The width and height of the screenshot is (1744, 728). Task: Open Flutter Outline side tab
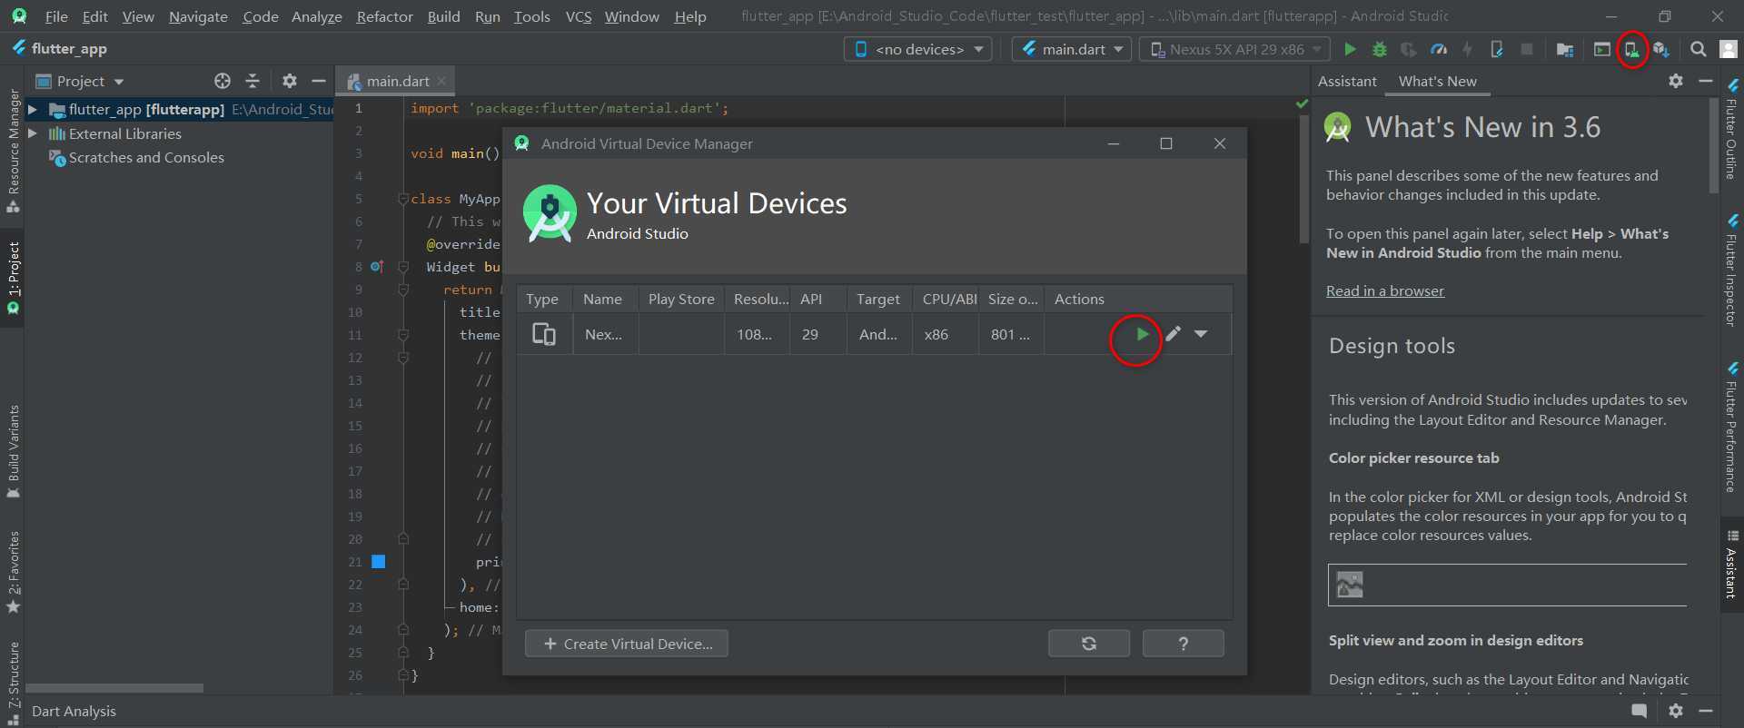tap(1732, 129)
